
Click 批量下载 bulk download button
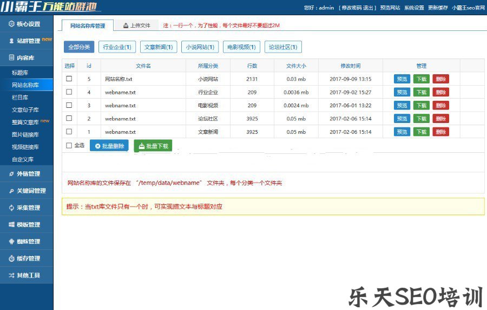tap(153, 146)
